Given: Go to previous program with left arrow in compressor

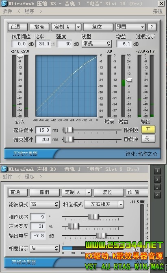Looking at the screenshot, I should point(19,11).
